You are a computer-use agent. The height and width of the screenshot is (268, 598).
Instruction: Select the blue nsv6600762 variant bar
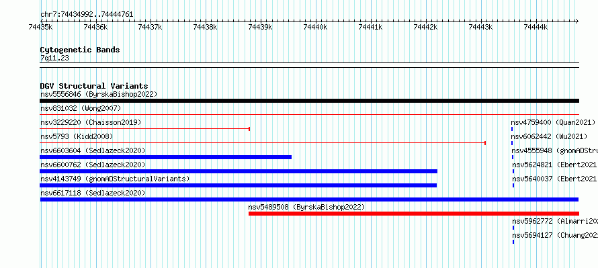point(239,171)
